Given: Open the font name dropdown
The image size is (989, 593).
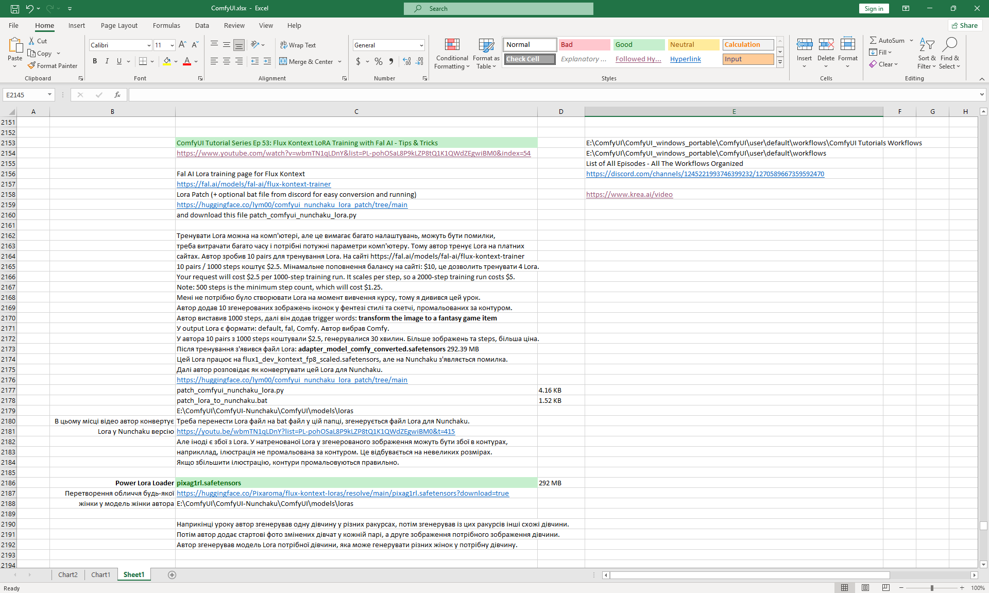Looking at the screenshot, I should click(149, 45).
